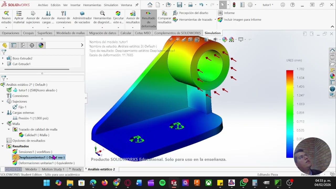Pin the menu bar with pushpin icon

(137, 5)
